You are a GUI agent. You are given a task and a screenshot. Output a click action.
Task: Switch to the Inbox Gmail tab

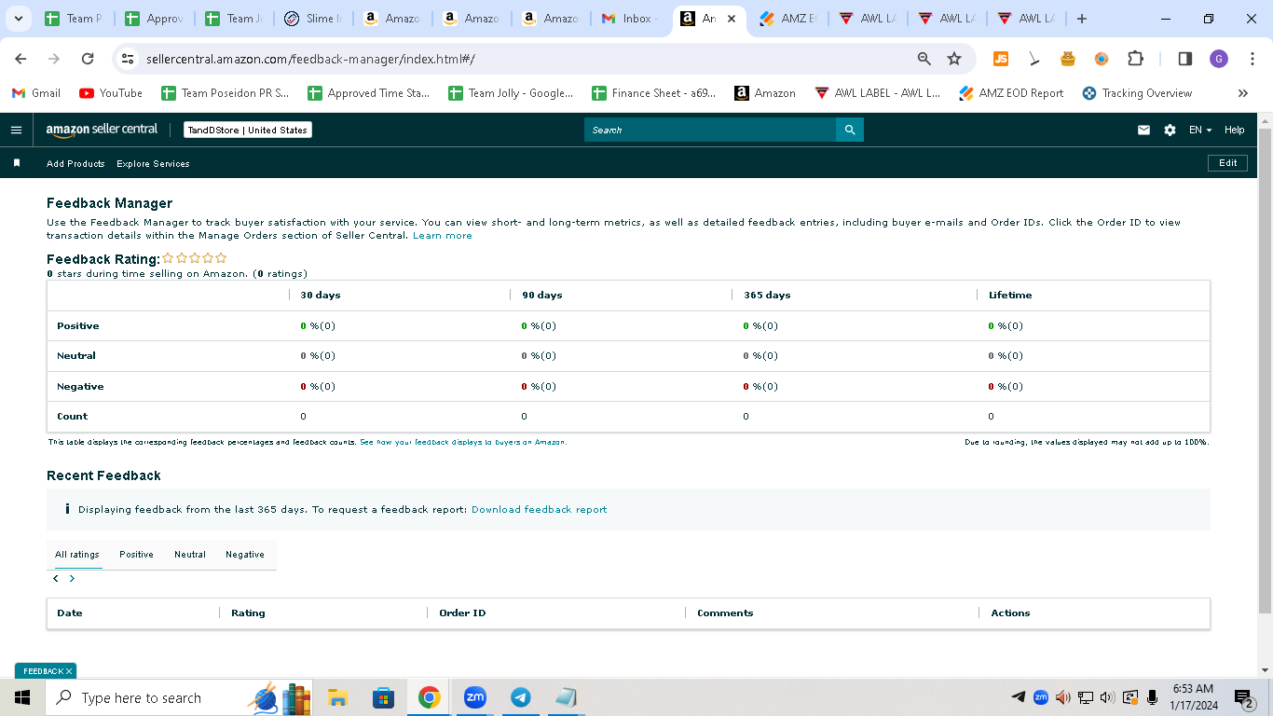point(631,19)
